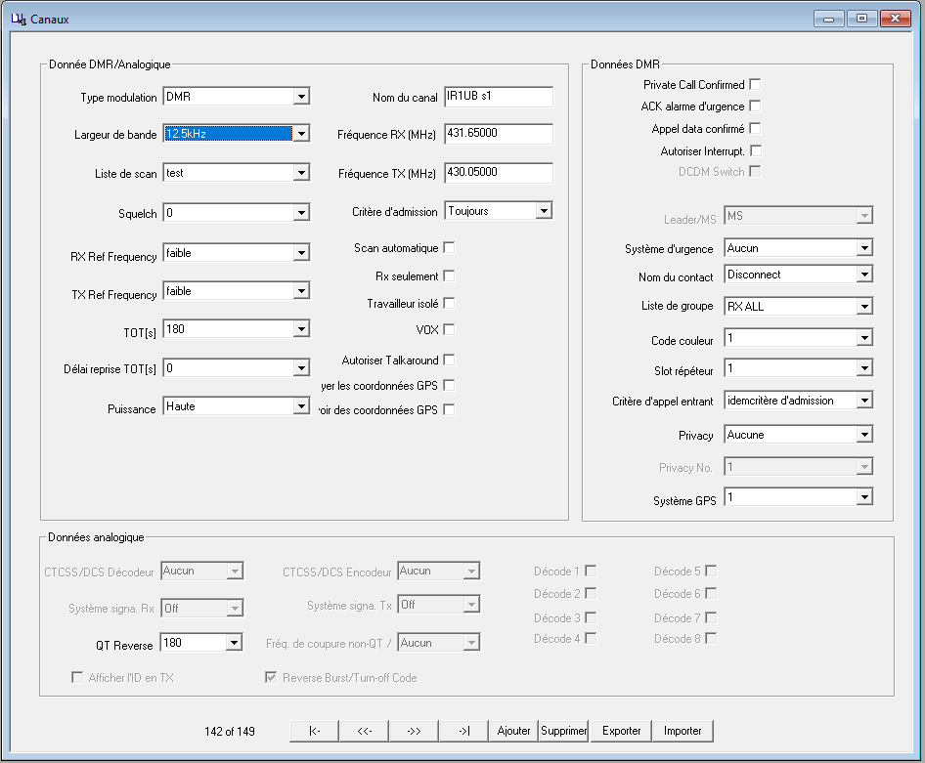
Task: Open the Délai reprise TOT[s] dropdown
Action: [x=301, y=368]
